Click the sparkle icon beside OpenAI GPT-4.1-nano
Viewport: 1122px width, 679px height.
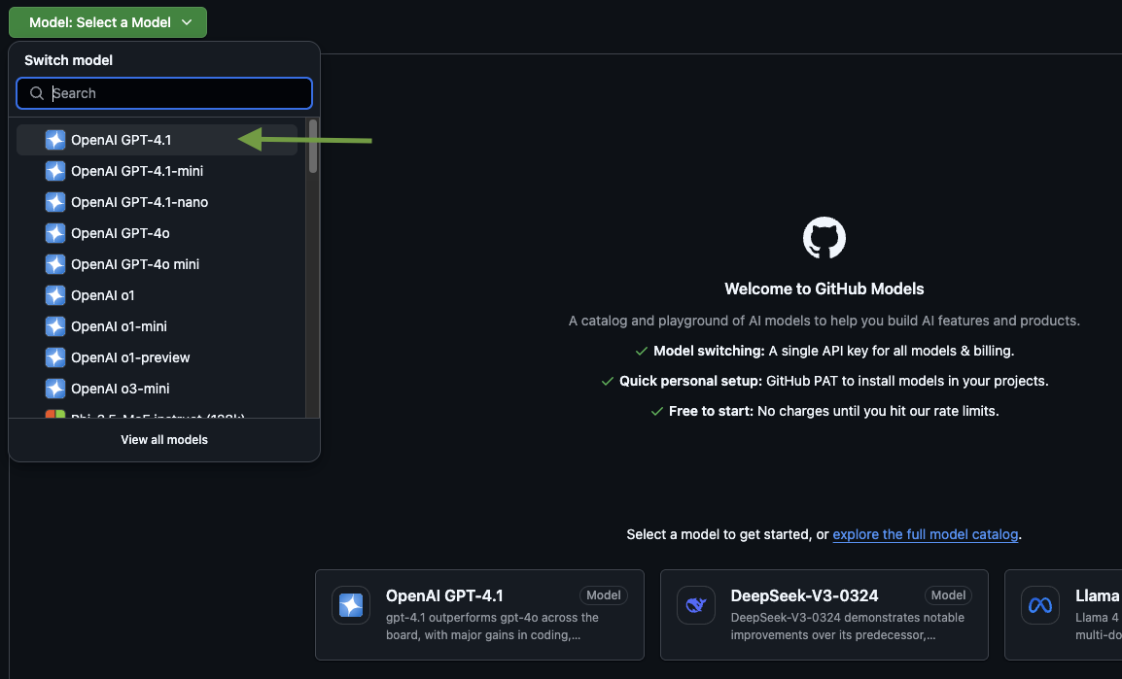(55, 202)
